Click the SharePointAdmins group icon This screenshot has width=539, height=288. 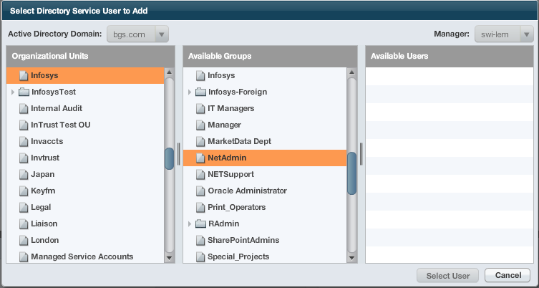click(x=200, y=241)
